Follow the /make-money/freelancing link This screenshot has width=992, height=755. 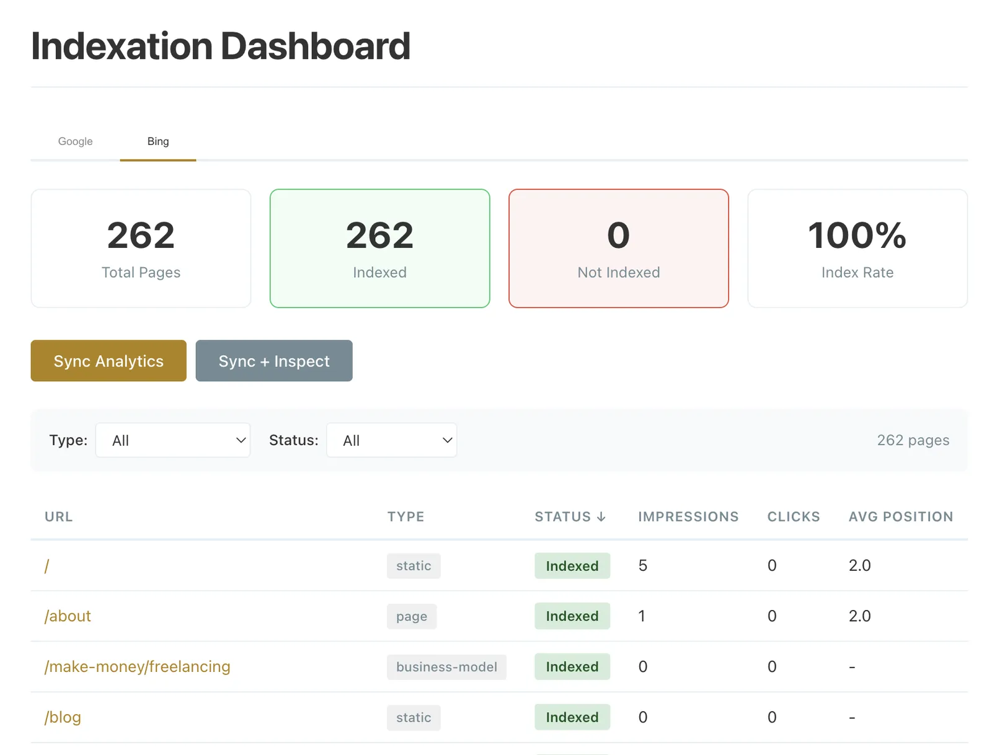tap(137, 666)
